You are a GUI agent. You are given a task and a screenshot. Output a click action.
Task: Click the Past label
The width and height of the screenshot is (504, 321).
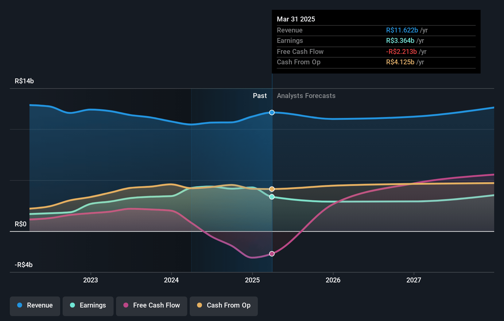tap(260, 96)
